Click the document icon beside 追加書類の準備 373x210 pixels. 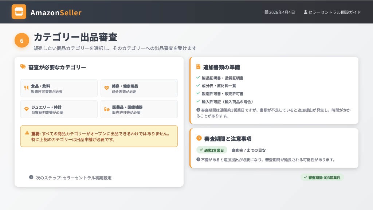(x=198, y=67)
